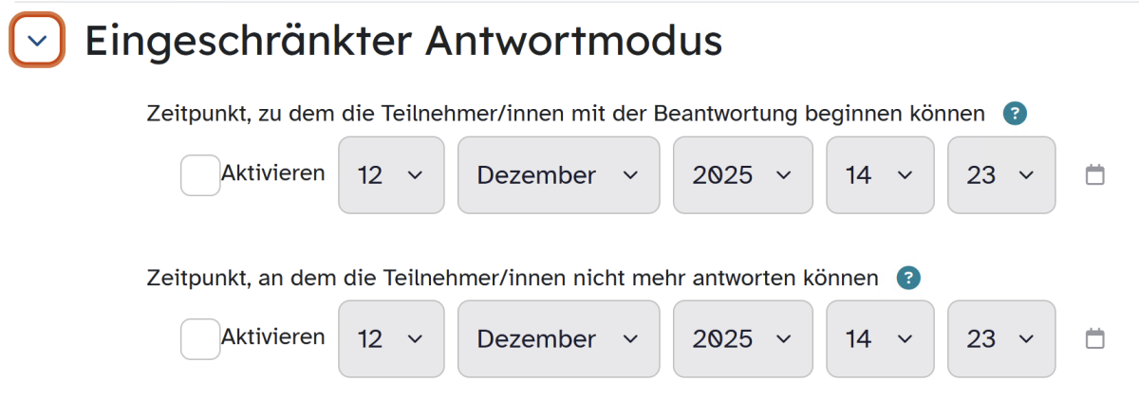Open end date month dropdown showing Dezember
Screen dimensions: 1139x399
click(x=558, y=338)
